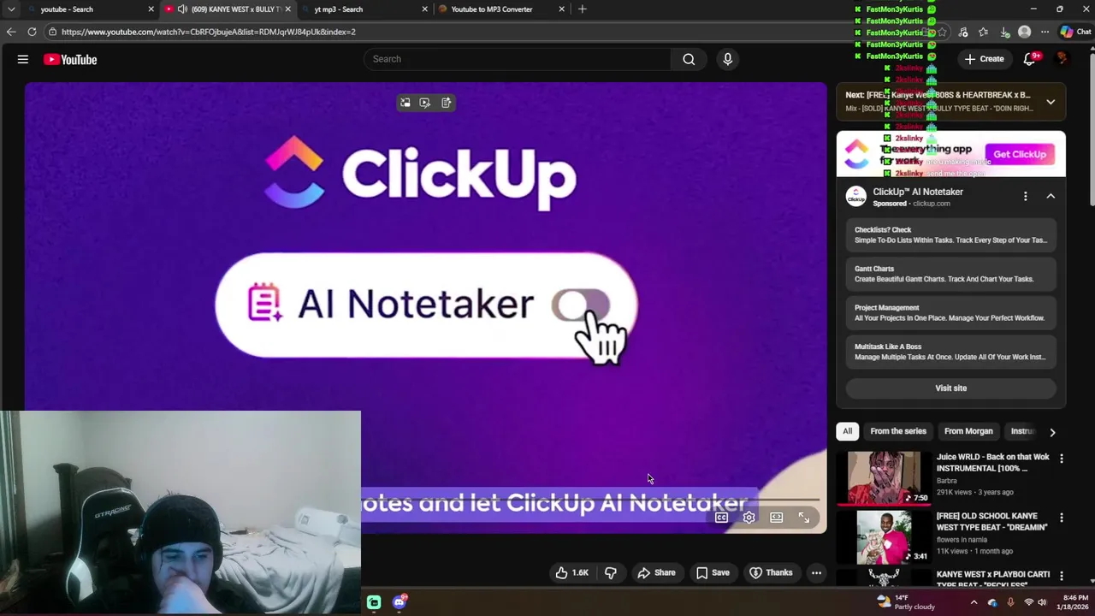Image resolution: width=1095 pixels, height=616 pixels.
Task: Open Copilot Chat in Edge
Action: [x=1075, y=32]
